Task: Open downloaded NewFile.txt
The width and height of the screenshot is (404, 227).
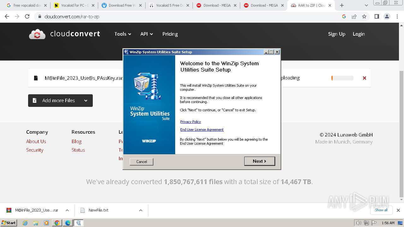Action: pyautogui.click(x=94, y=210)
